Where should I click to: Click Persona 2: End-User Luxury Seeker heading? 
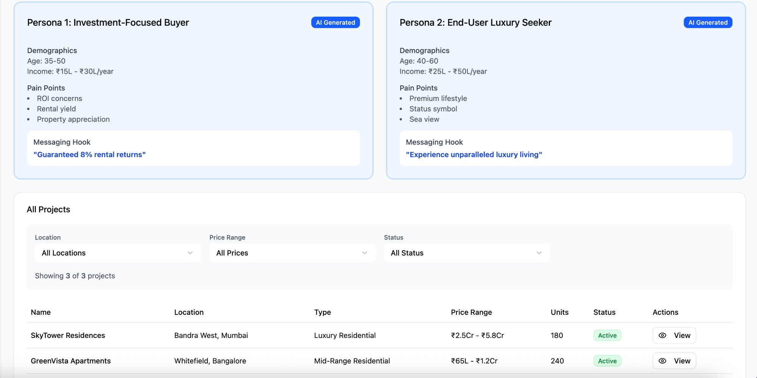(475, 23)
